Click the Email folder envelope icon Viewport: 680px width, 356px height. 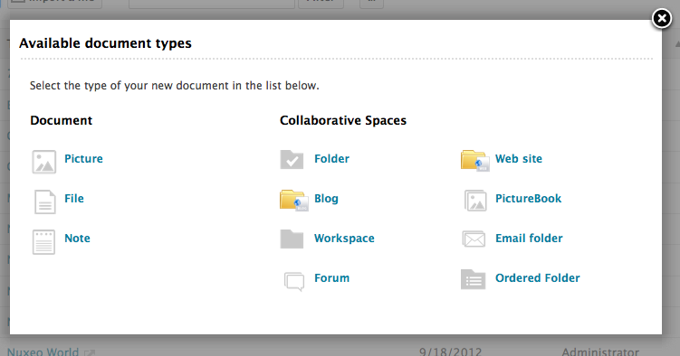pyautogui.click(x=474, y=239)
